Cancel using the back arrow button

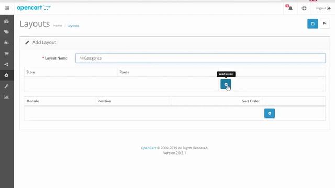point(325,23)
